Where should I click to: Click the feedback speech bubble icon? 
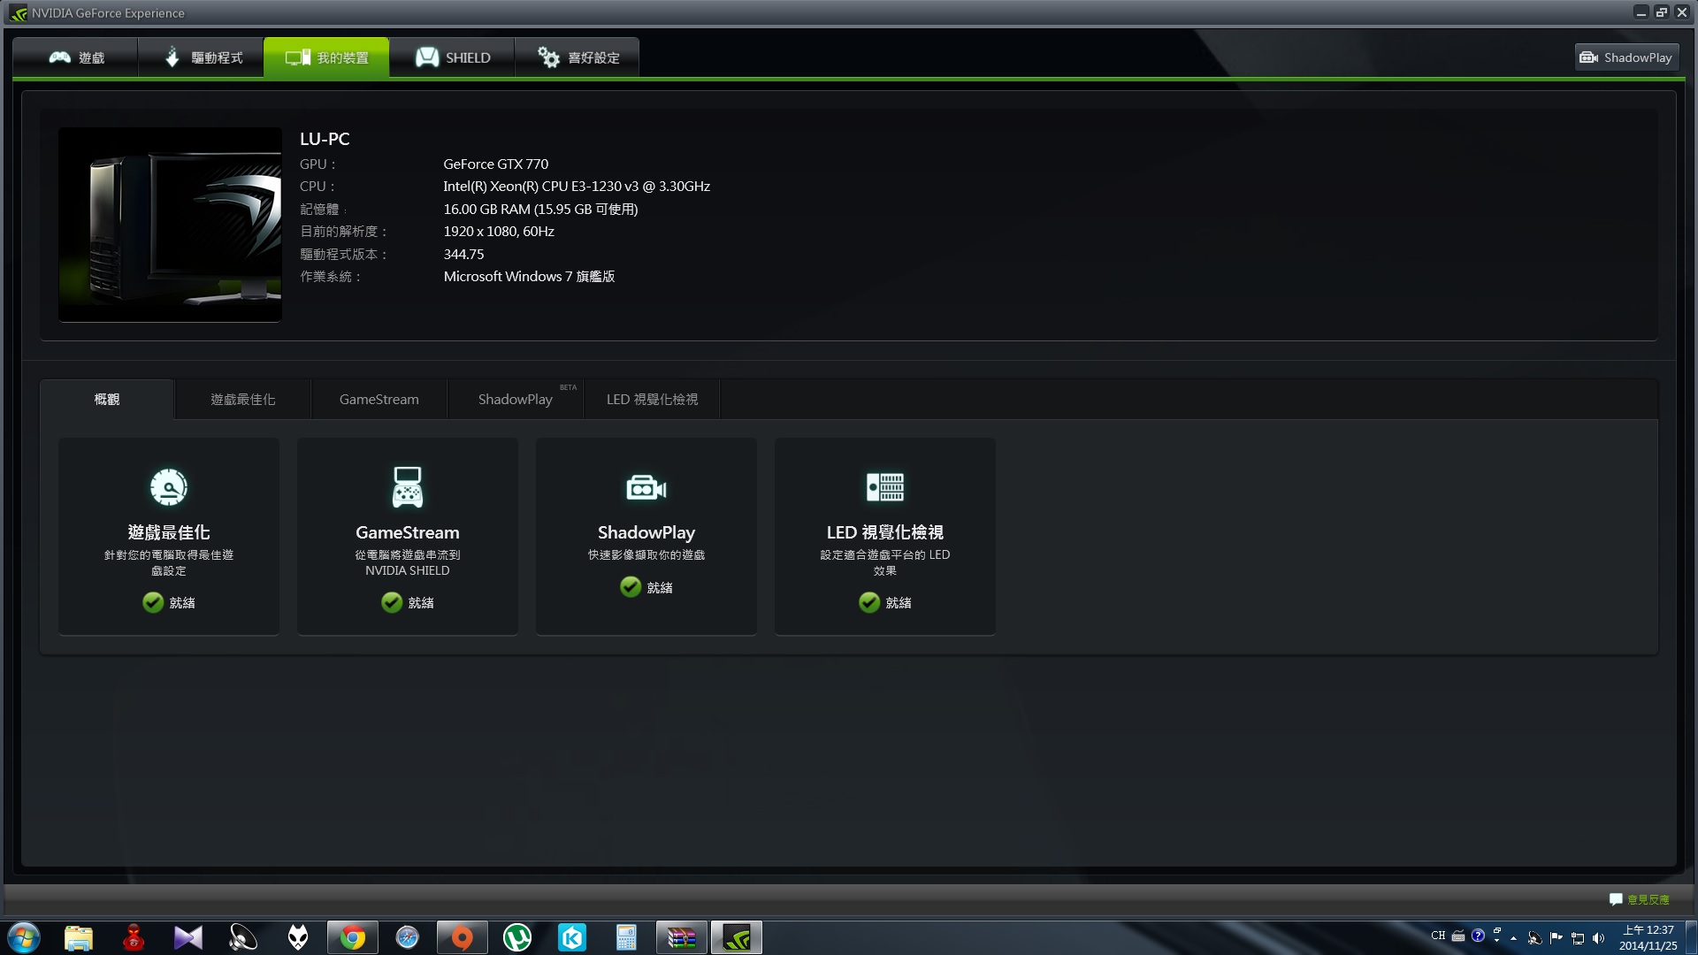(x=1616, y=899)
